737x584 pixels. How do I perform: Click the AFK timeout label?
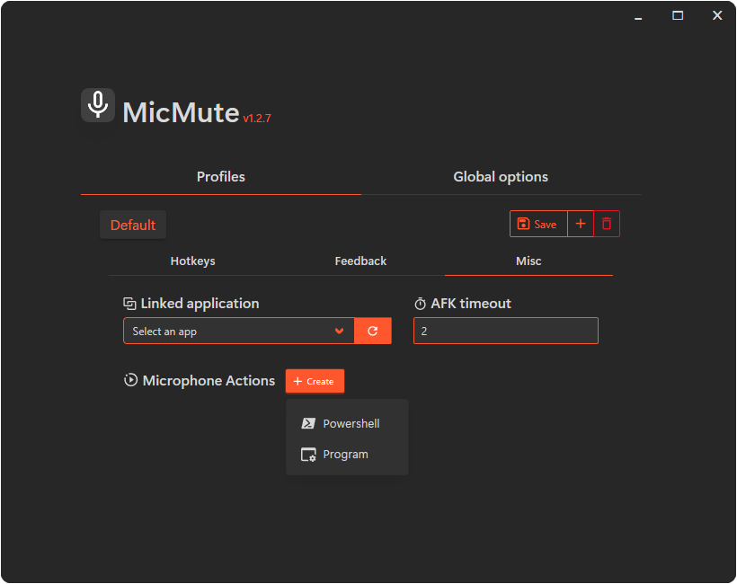[x=471, y=304]
